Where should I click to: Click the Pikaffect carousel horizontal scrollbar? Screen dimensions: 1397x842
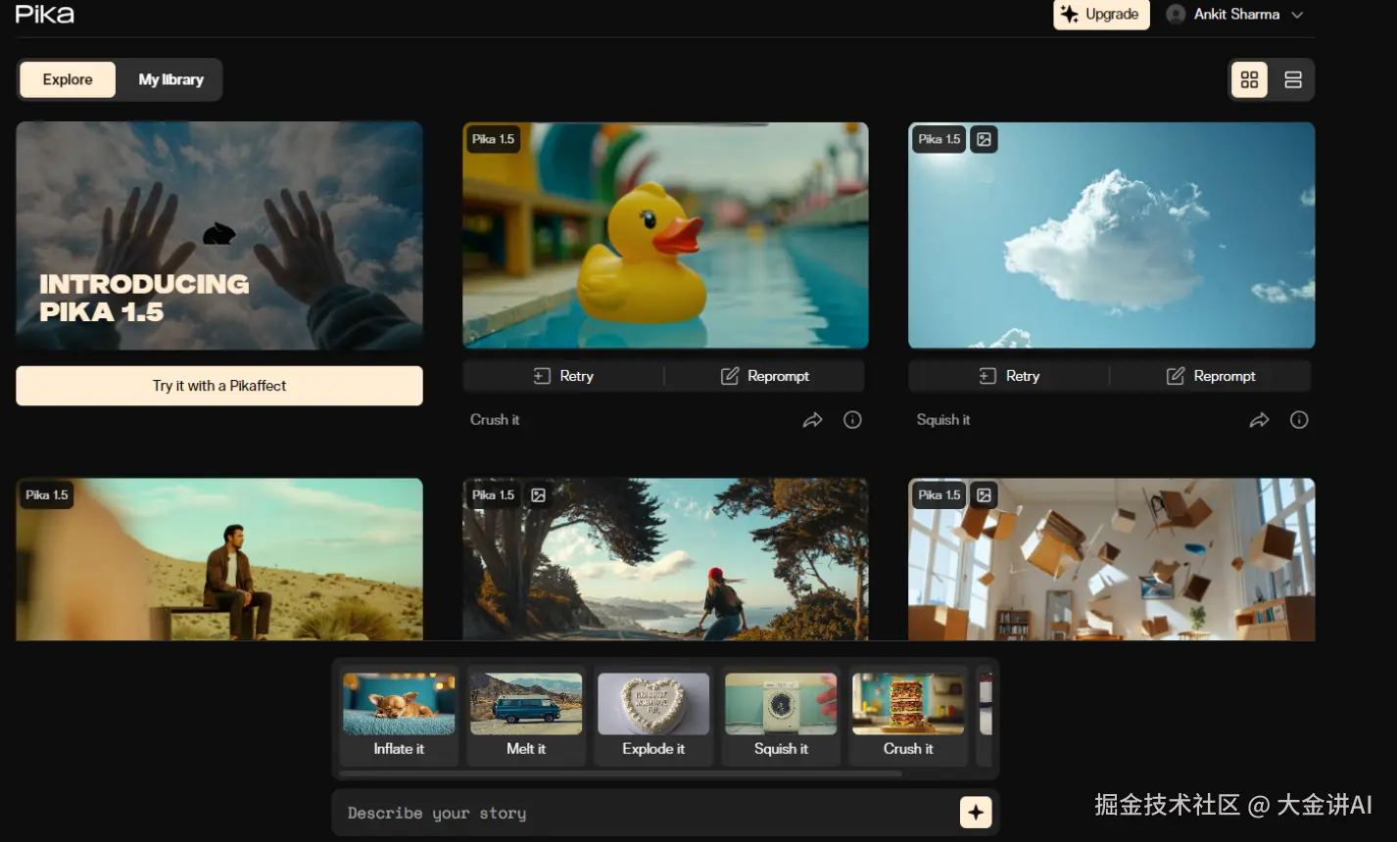point(620,773)
